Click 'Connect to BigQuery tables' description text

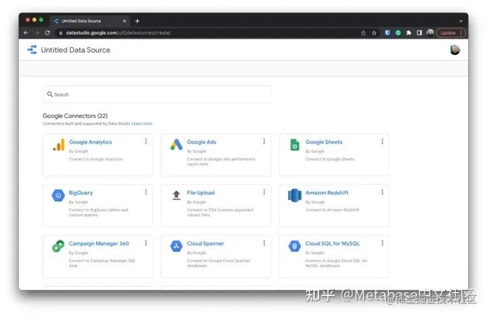coord(98,213)
